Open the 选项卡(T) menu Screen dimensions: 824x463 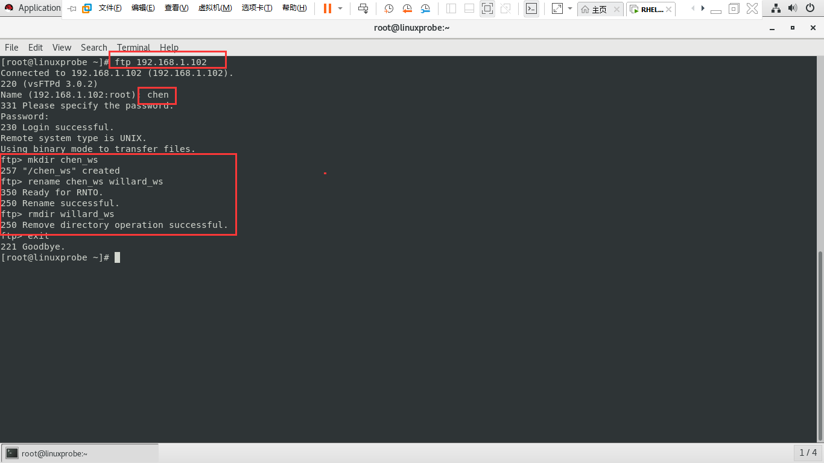tap(257, 8)
